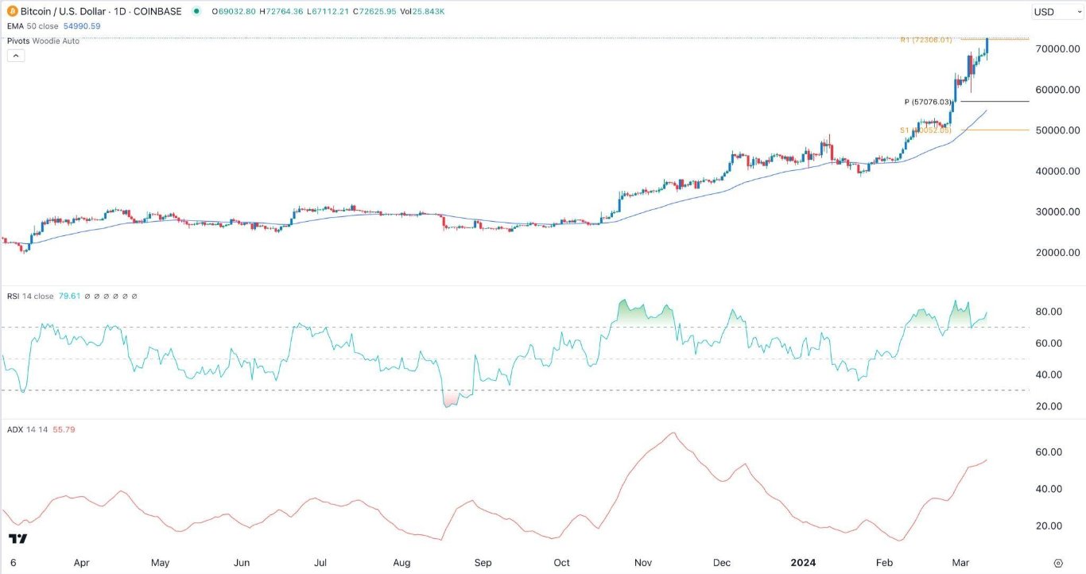1086x574 pixels.
Task: Click the May label on time axis
Action: click(x=161, y=563)
